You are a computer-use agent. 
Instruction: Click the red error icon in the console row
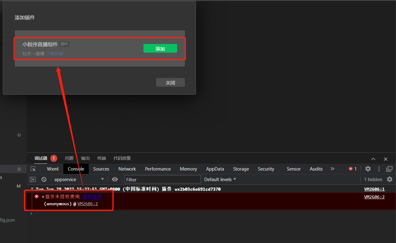coord(36,197)
